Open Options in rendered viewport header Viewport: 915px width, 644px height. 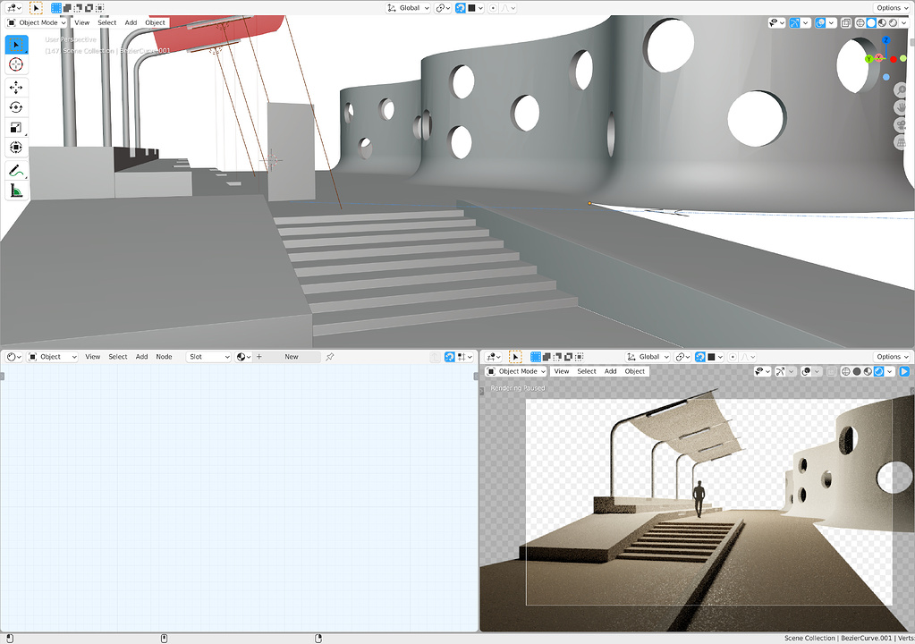click(893, 357)
